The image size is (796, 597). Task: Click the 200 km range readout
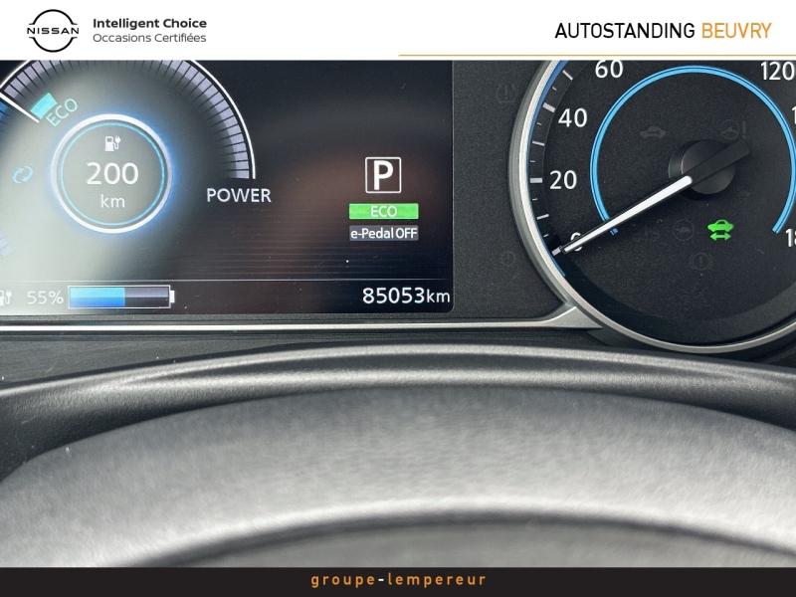tap(112, 183)
